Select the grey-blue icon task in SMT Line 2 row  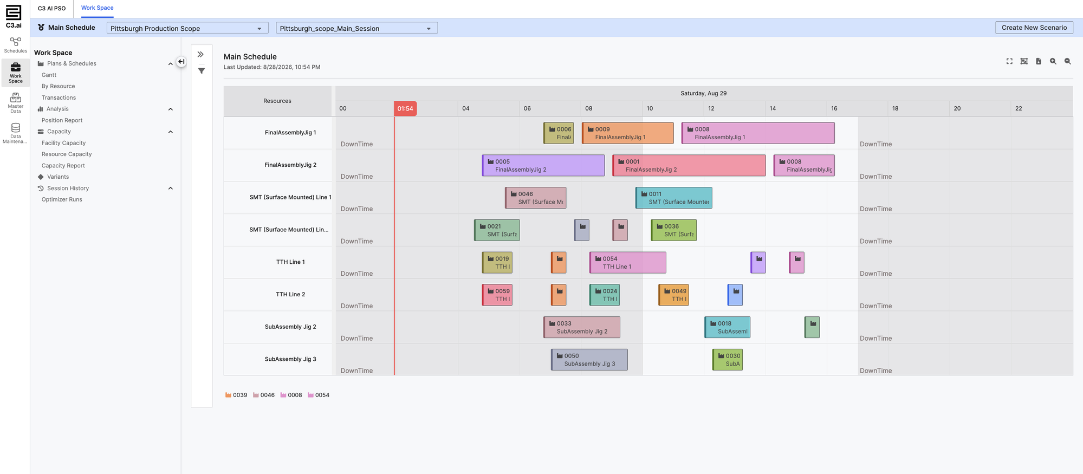pyautogui.click(x=582, y=230)
